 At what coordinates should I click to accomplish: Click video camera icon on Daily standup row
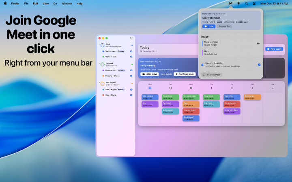[x=258, y=43]
